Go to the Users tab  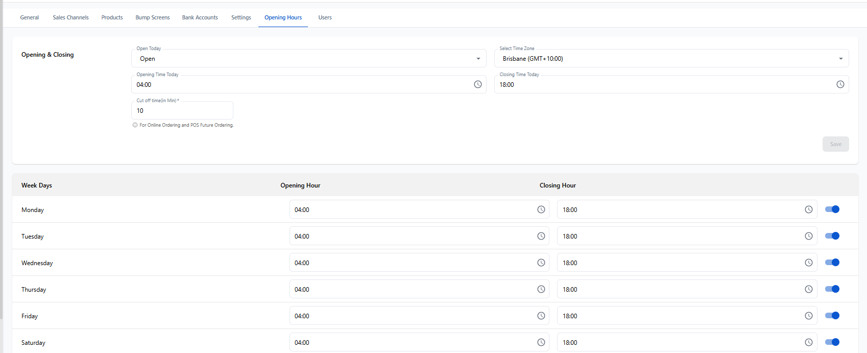(x=325, y=17)
